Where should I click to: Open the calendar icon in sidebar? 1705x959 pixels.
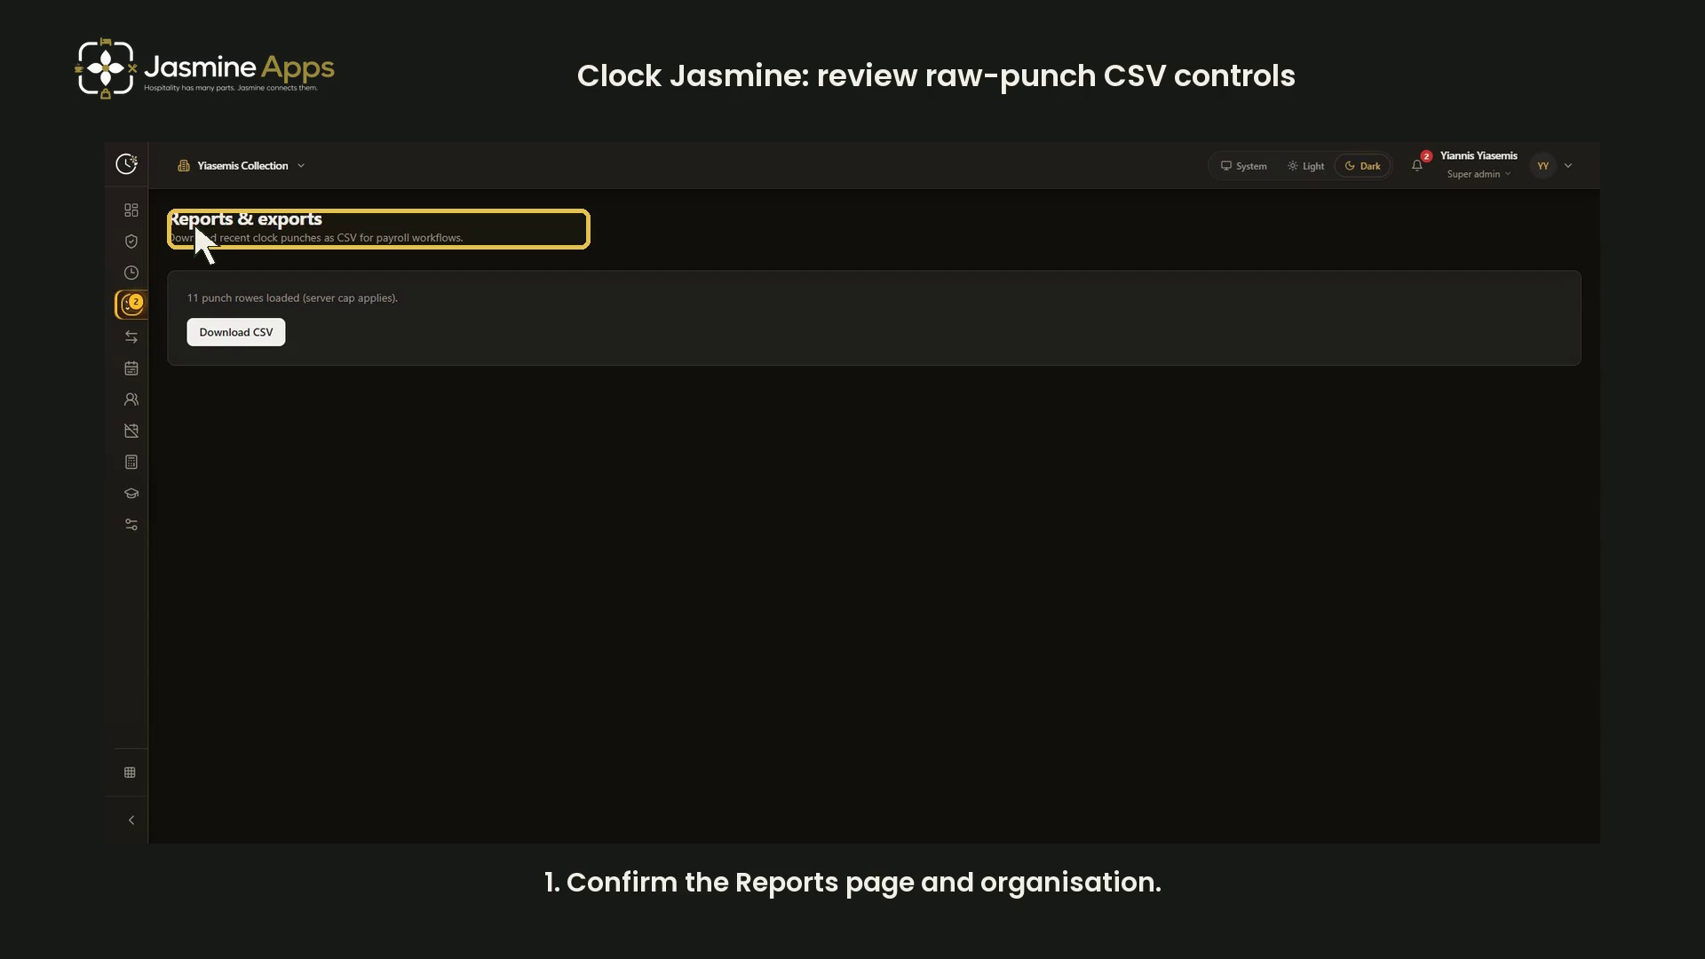(131, 368)
